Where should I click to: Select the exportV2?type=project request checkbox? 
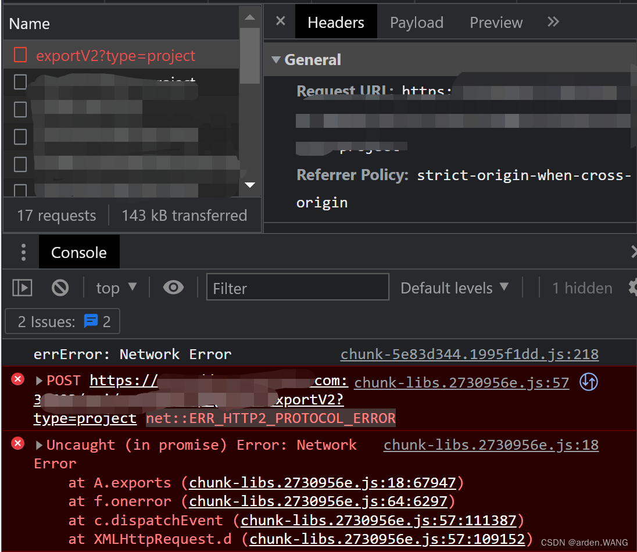click(x=20, y=55)
